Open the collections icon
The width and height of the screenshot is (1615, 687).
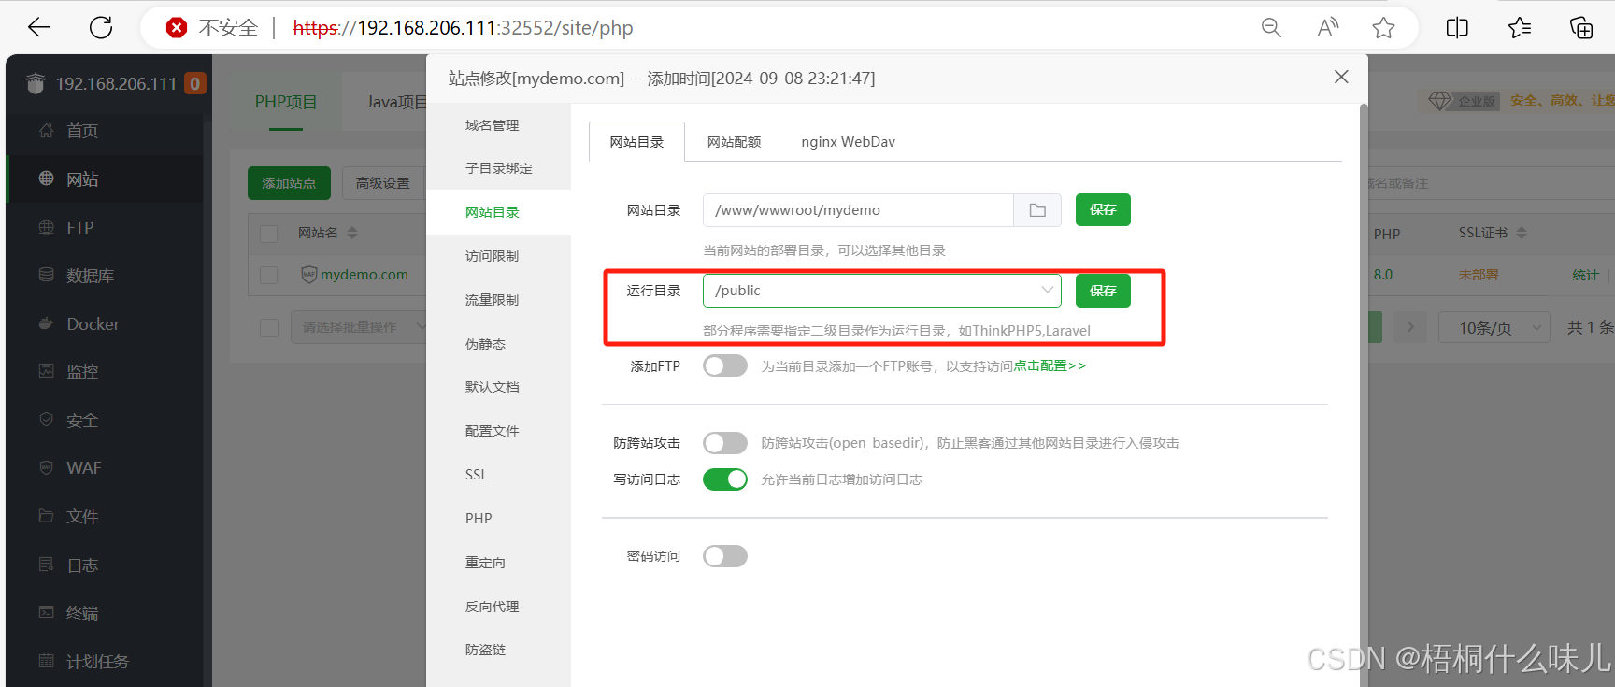(1581, 28)
